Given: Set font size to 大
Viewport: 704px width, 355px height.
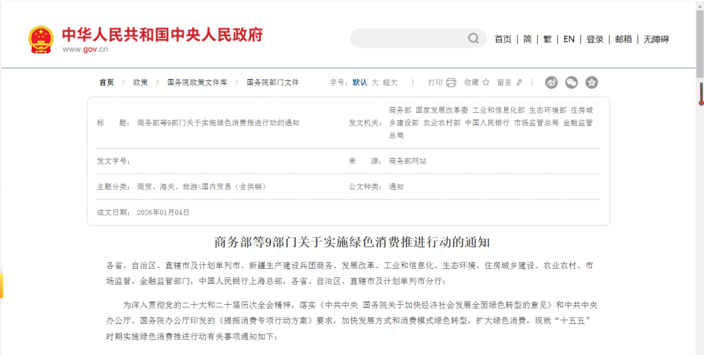Looking at the screenshot, I should (x=375, y=82).
